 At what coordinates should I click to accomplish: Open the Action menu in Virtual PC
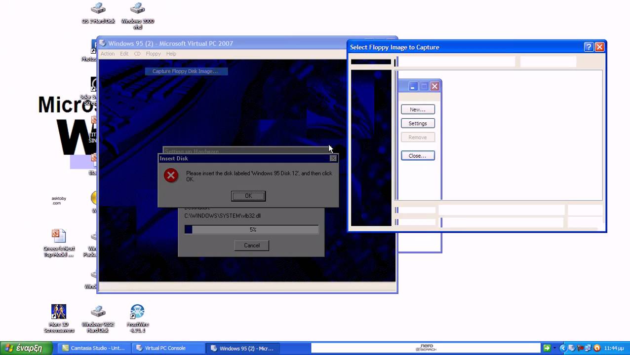point(108,54)
